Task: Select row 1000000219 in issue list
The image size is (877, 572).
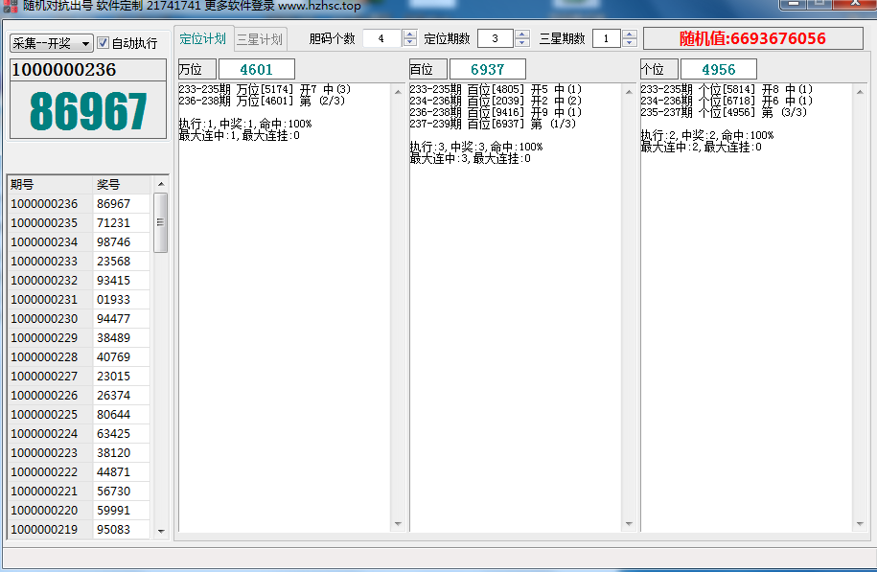Action: [79, 529]
